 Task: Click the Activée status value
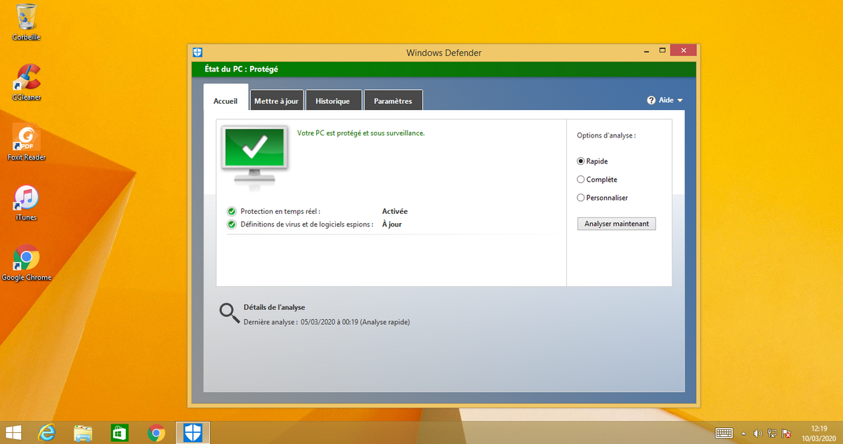pos(395,211)
